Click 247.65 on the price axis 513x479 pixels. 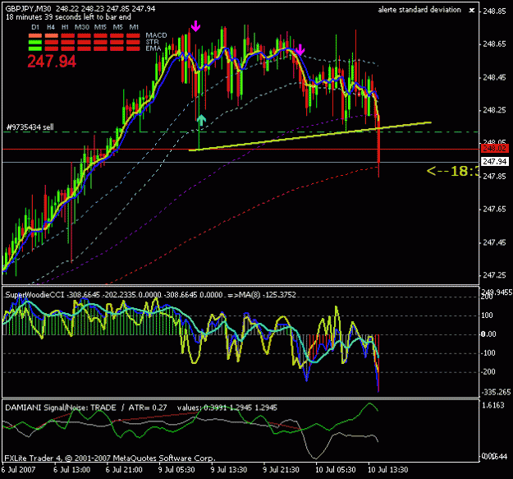(x=494, y=209)
